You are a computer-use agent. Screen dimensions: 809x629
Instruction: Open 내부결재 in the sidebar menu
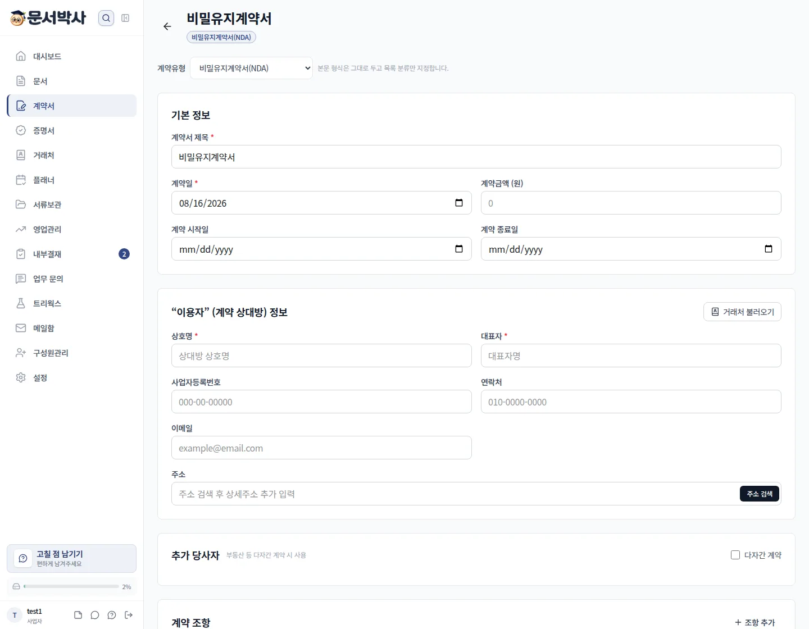tap(71, 254)
